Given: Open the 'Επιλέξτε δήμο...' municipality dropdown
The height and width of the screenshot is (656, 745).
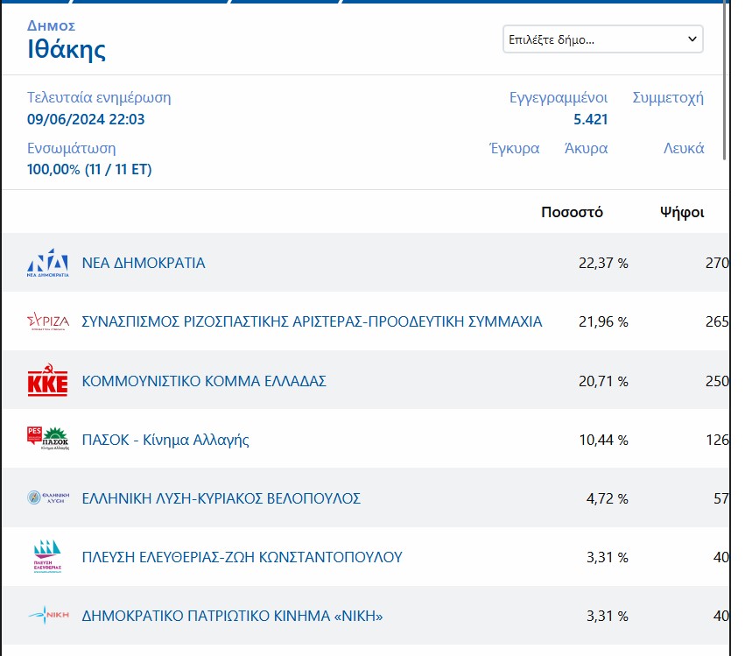Looking at the screenshot, I should (603, 39).
